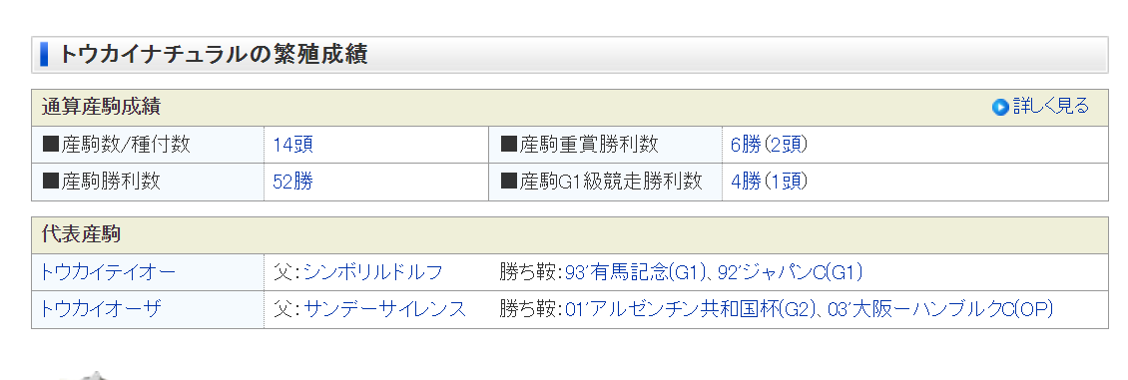
Task: View sire シンボリルドルフ
Action: click(372, 272)
